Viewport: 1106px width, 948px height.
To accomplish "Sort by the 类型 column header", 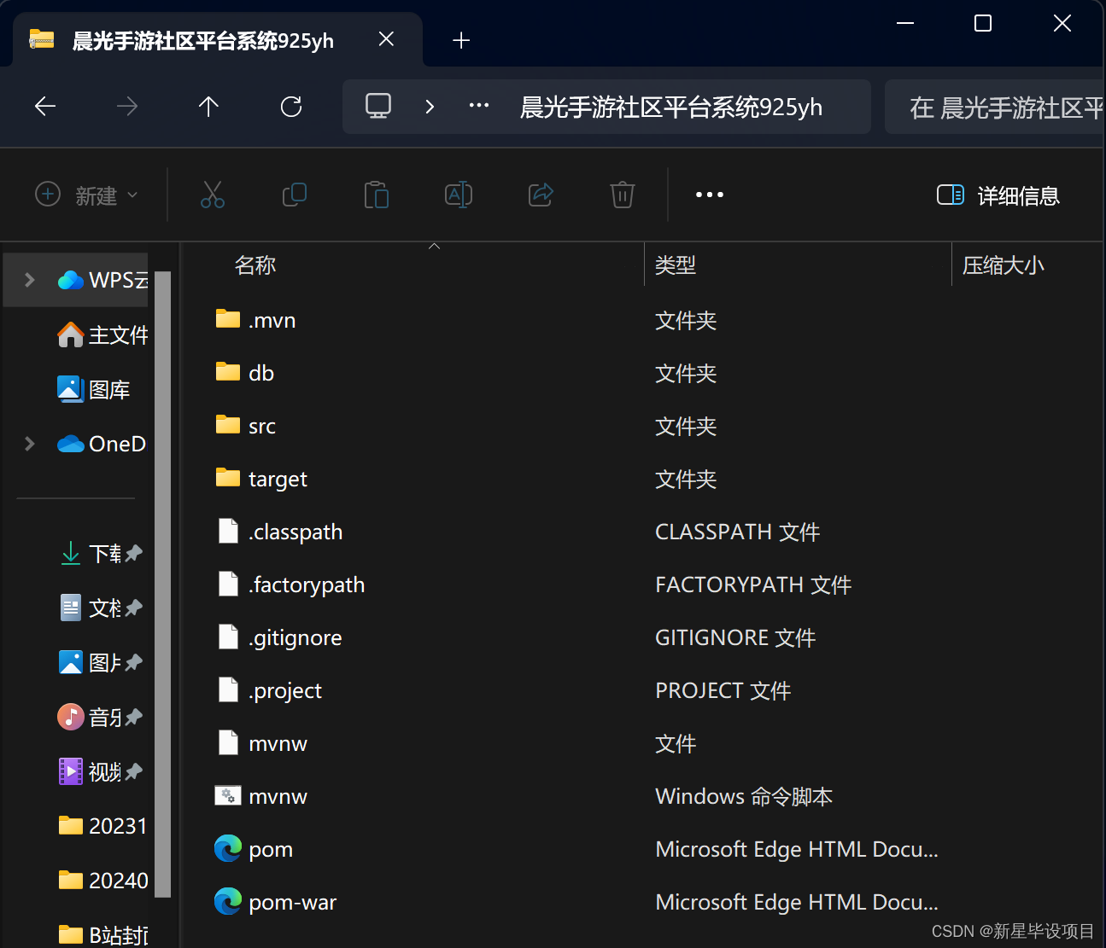I will pos(676,265).
